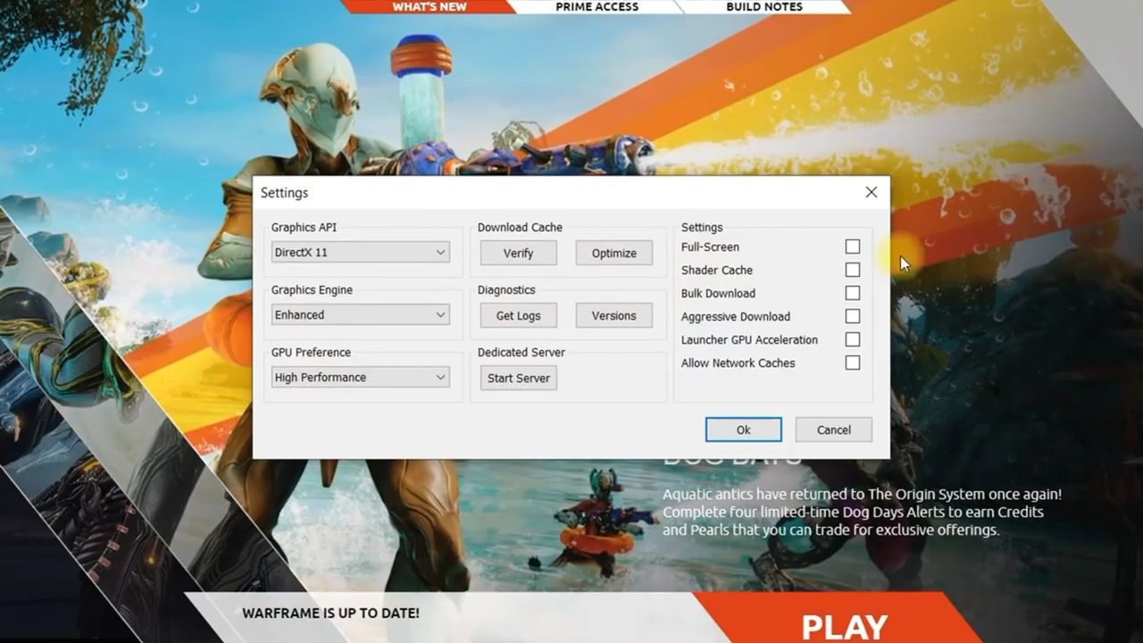Switch to the What's New tab
The image size is (1143, 643).
point(430,6)
